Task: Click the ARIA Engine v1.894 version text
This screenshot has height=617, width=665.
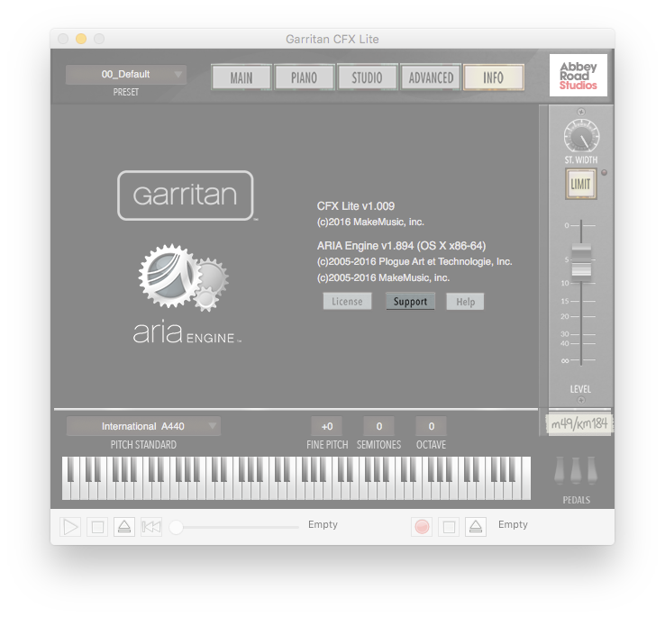Action: click(401, 246)
